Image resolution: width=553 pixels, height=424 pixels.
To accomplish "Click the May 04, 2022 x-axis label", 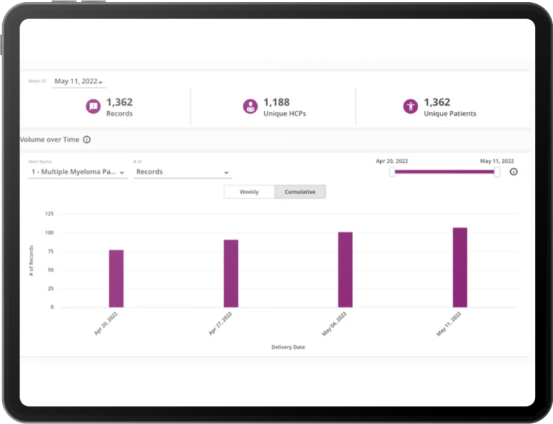I will pyautogui.click(x=335, y=325).
